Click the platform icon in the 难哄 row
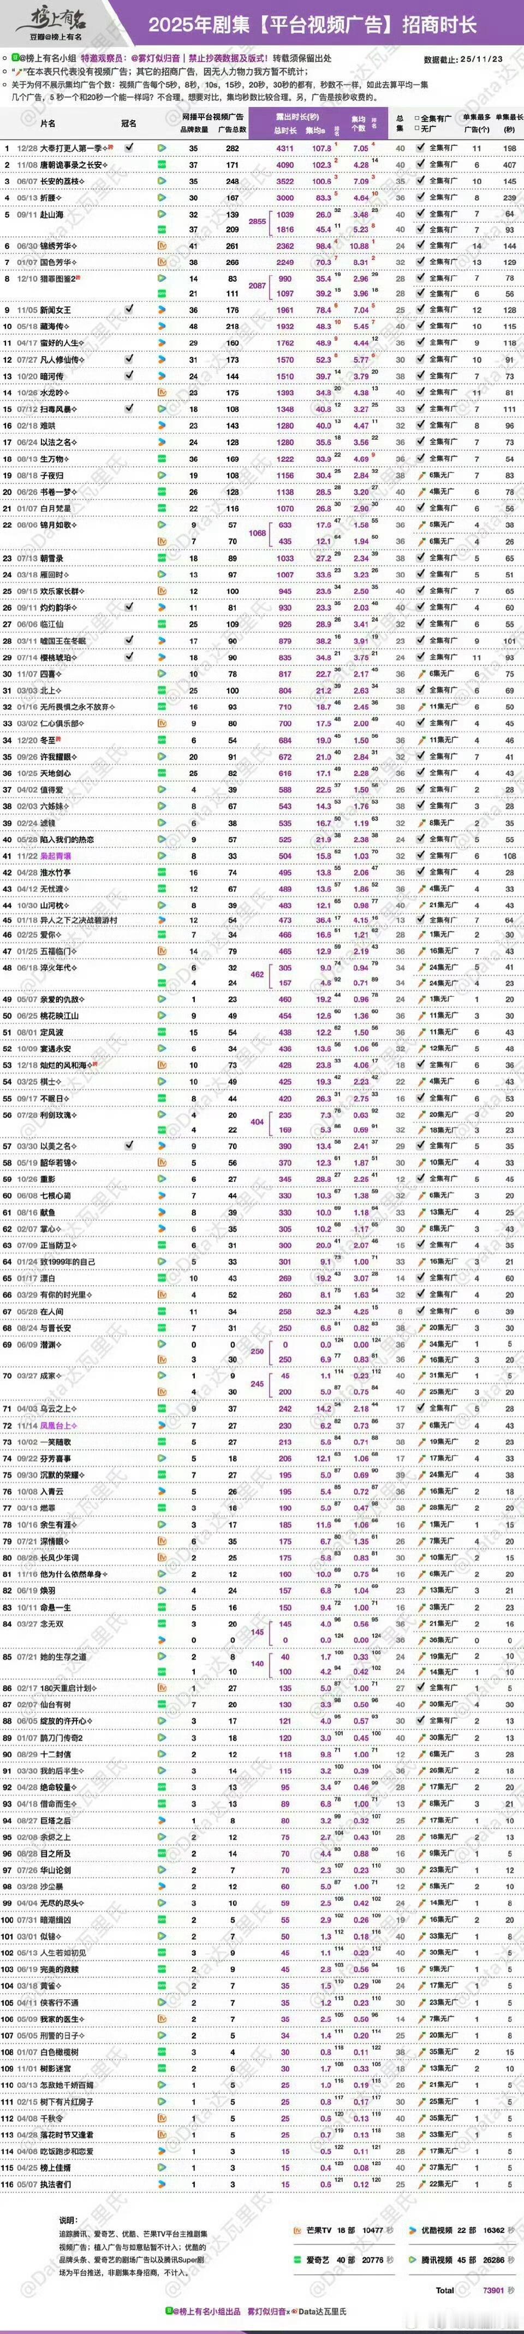524x2334 pixels. click(162, 425)
